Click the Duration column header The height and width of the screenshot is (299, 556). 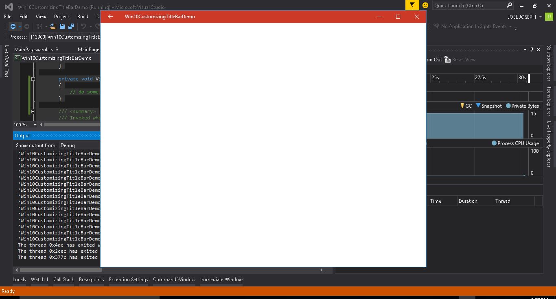coord(475,201)
